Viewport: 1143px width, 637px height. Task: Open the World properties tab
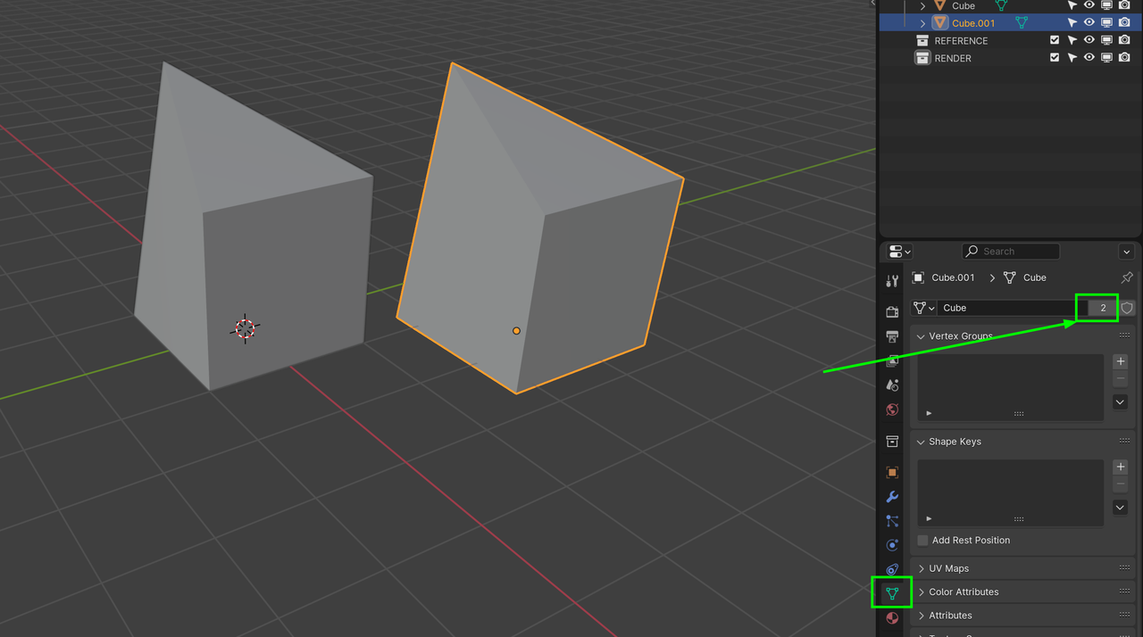pyautogui.click(x=892, y=410)
